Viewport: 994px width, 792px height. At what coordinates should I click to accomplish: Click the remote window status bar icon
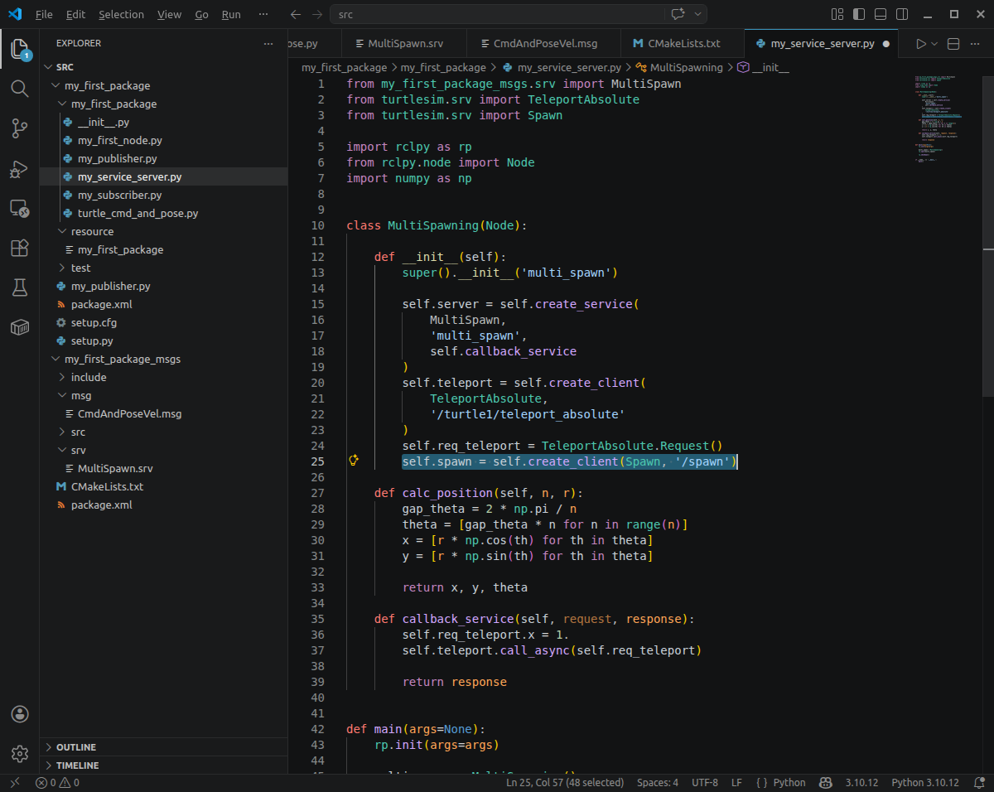(x=14, y=782)
